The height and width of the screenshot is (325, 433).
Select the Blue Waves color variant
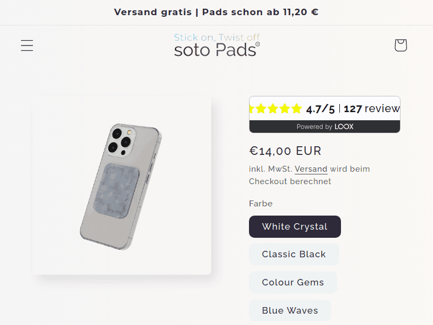(290, 310)
